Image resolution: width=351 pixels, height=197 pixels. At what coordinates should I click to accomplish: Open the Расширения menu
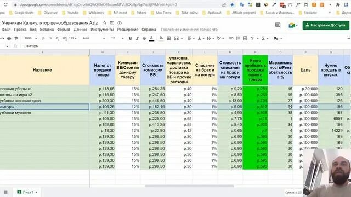pyautogui.click(x=128, y=29)
